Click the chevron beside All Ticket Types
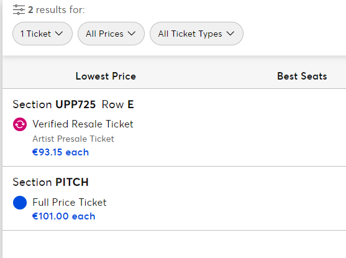Viewport: 346px width, 258px height. (x=230, y=34)
